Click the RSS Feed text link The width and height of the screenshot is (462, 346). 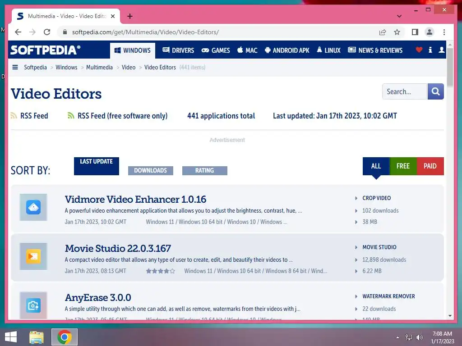click(34, 116)
